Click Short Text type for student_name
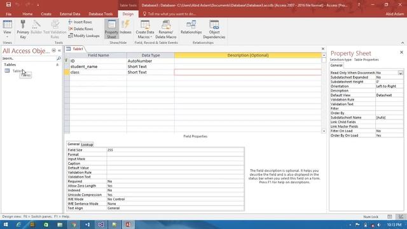Screen dimensions: 407x229 151,67
